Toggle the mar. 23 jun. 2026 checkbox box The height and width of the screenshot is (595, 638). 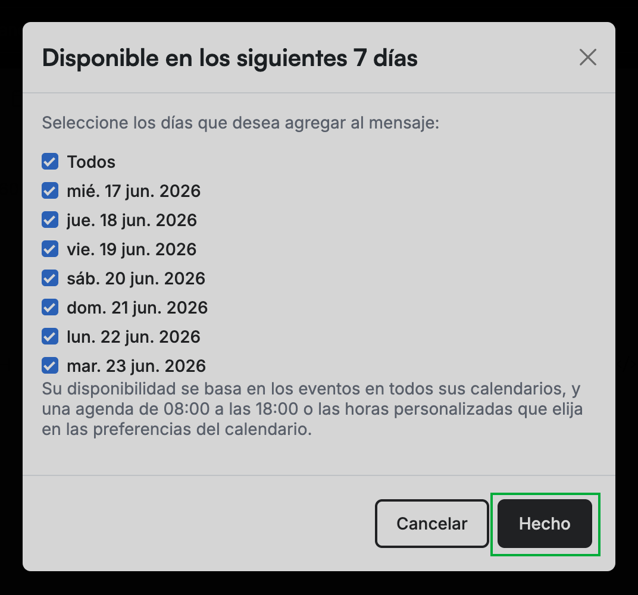click(x=50, y=365)
